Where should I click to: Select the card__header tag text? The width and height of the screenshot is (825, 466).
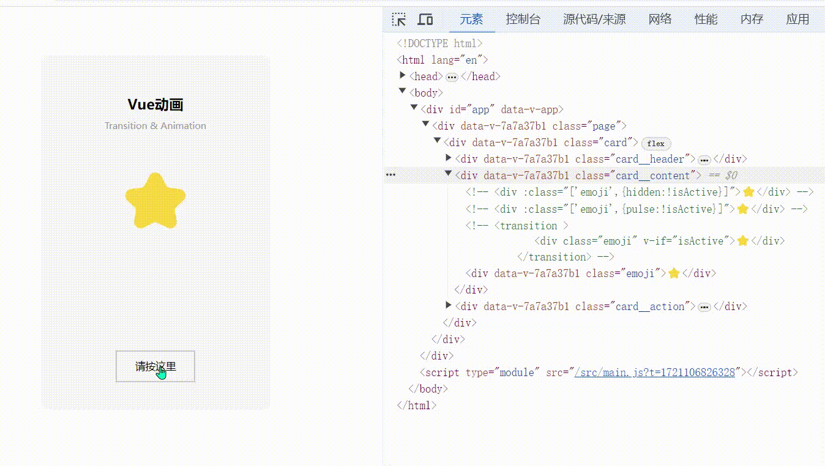click(x=575, y=159)
